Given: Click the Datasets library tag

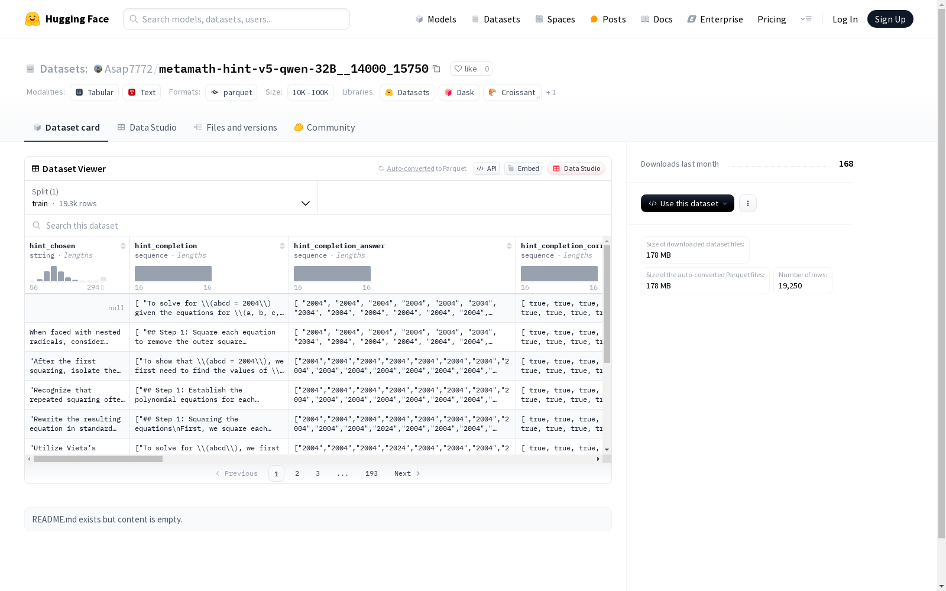Looking at the screenshot, I should click(407, 92).
